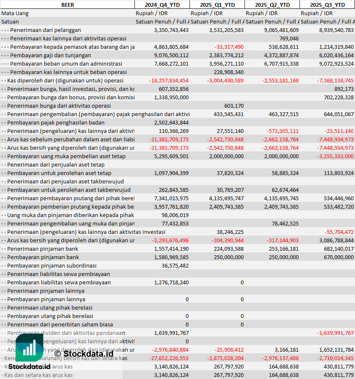Click the value 702,228,328
This screenshot has width=355, height=379.
(x=339, y=98)
